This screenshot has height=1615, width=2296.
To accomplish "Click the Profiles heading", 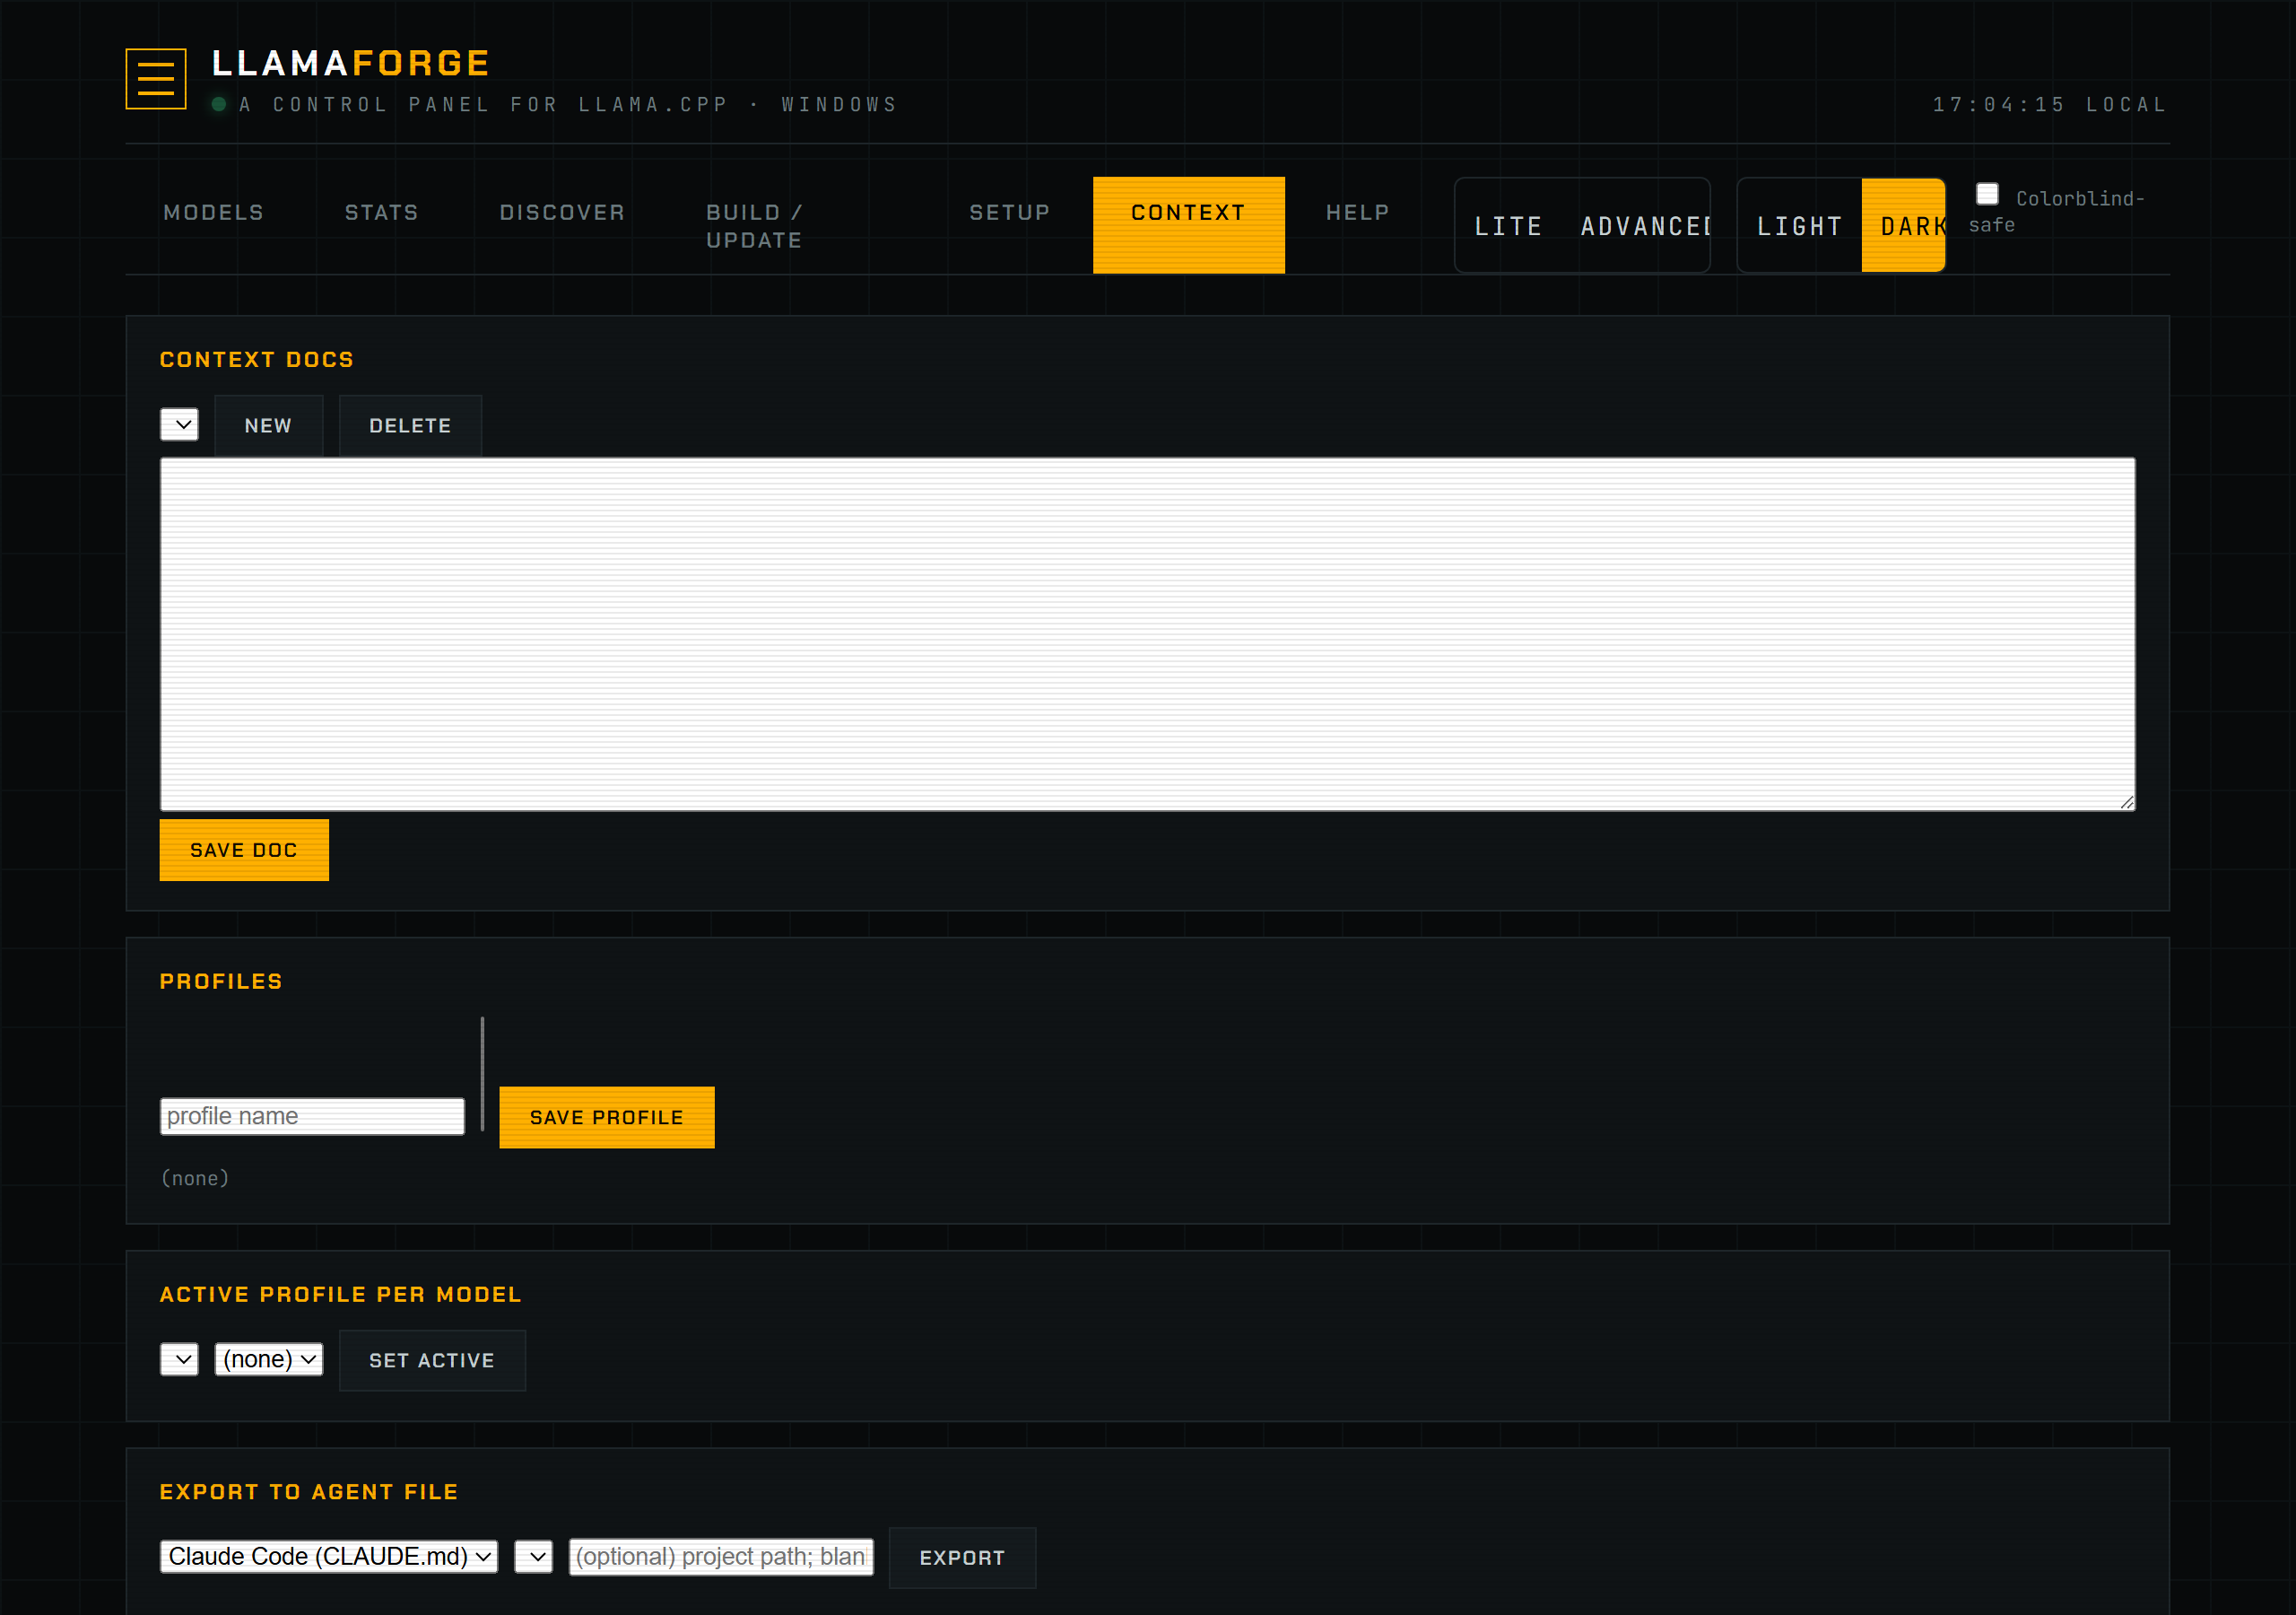I will click(x=222, y=982).
